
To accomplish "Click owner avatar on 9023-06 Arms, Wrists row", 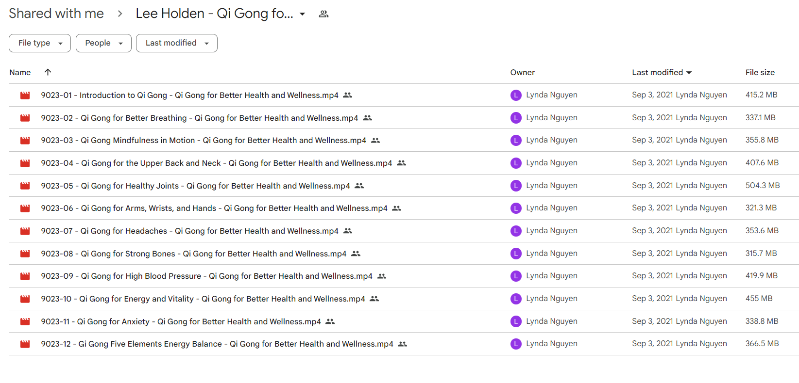I will pyautogui.click(x=516, y=208).
